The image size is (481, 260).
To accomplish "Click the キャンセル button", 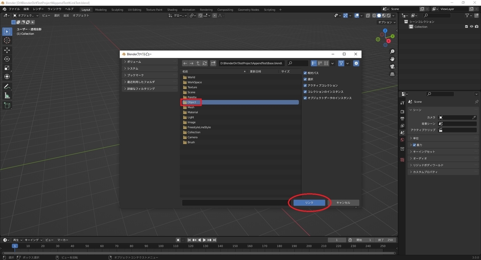I will (344, 203).
